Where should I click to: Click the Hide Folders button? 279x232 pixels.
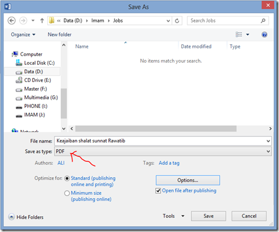pos(26,217)
